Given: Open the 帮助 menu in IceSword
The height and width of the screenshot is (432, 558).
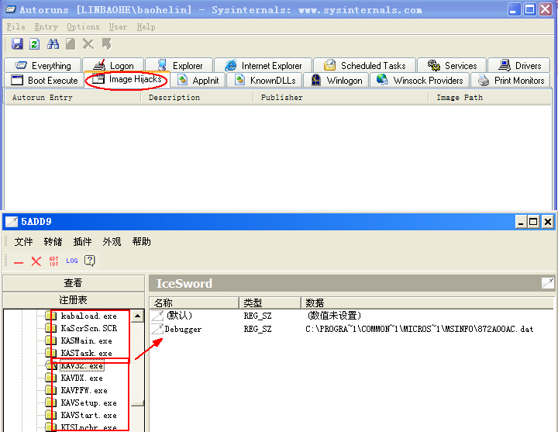Looking at the screenshot, I should [141, 242].
